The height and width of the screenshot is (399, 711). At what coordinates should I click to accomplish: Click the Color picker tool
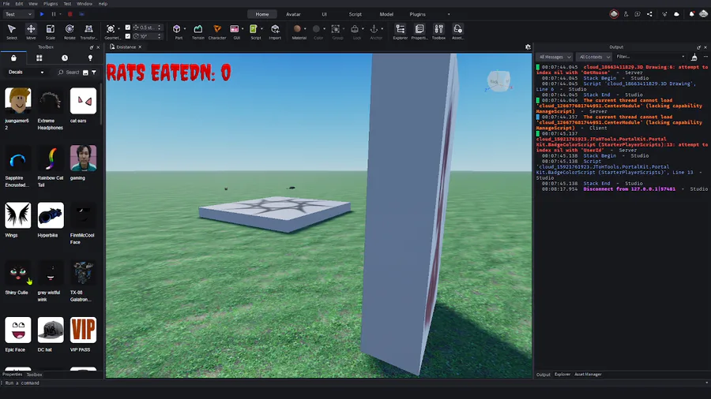click(x=317, y=29)
